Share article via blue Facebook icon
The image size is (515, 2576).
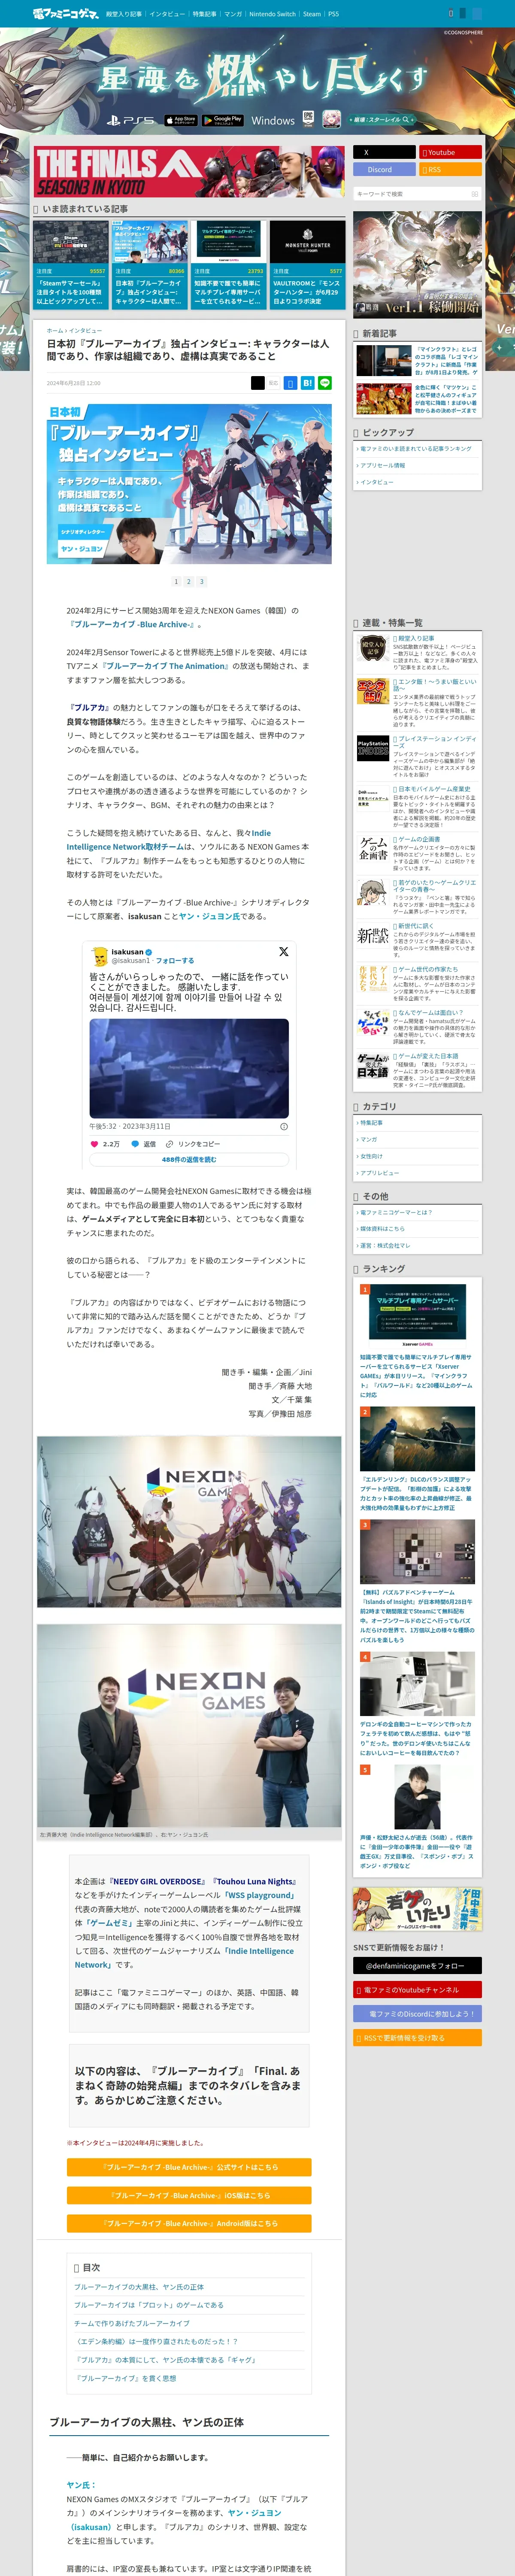coord(291,383)
